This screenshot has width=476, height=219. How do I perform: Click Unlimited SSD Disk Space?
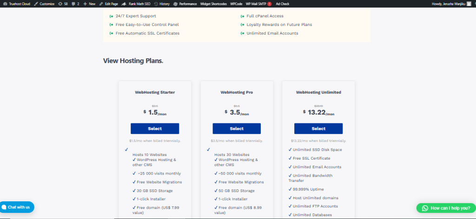[x=317, y=150]
